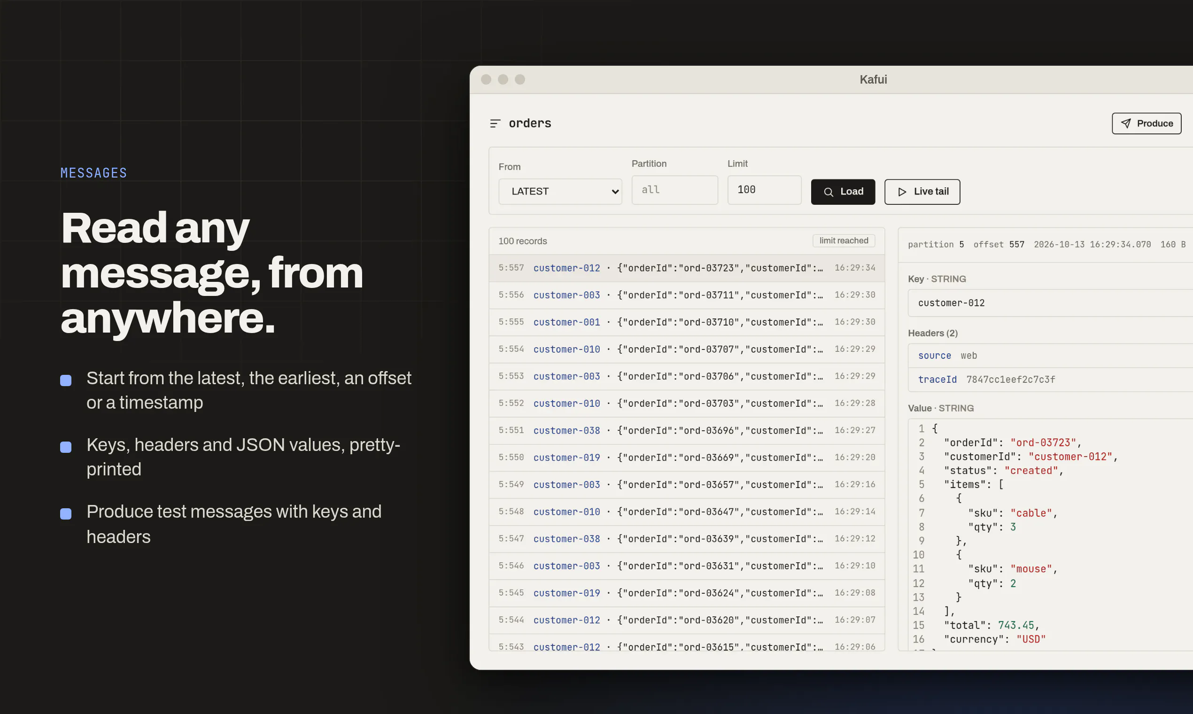
Task: Click the Limit field showing 100
Action: 764,190
